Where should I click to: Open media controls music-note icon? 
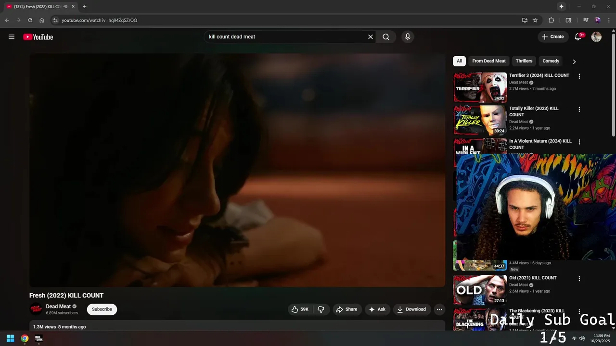point(586,20)
